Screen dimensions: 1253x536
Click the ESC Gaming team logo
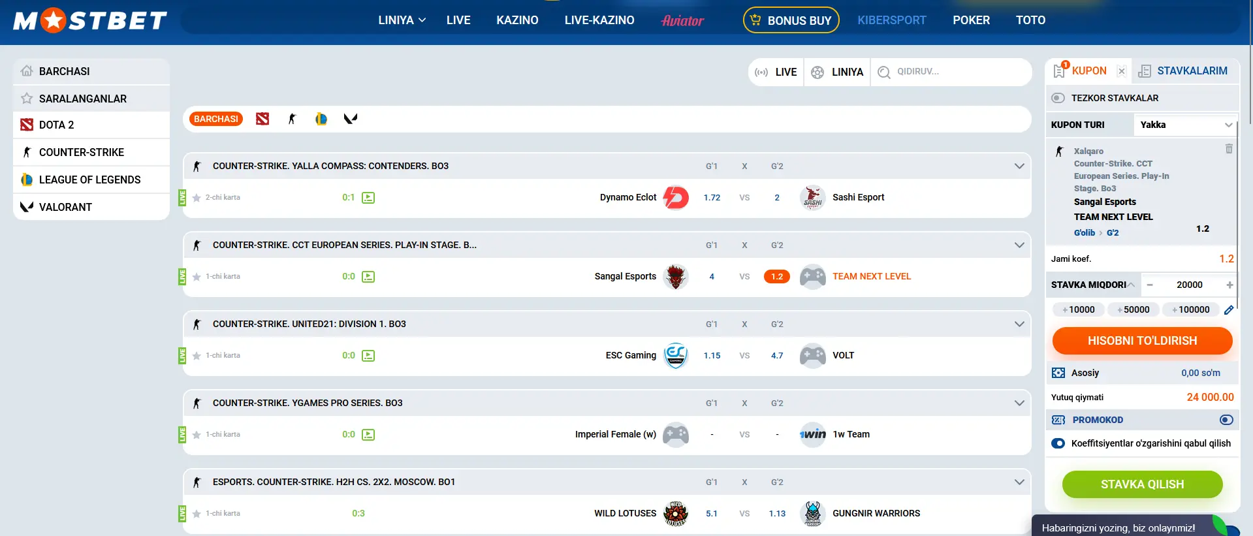[x=676, y=356]
